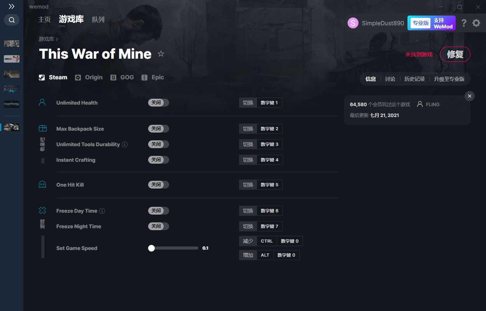The image size is (486, 311).
Task: Open SimpleDust890 user profile avatar
Action: coord(353,23)
